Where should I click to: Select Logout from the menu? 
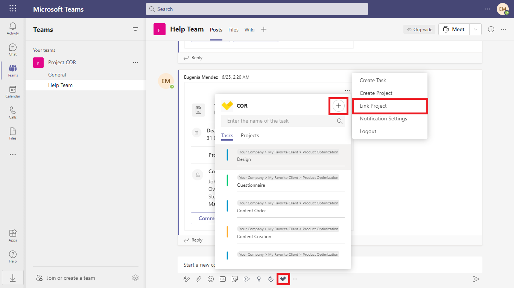[x=390, y=131]
